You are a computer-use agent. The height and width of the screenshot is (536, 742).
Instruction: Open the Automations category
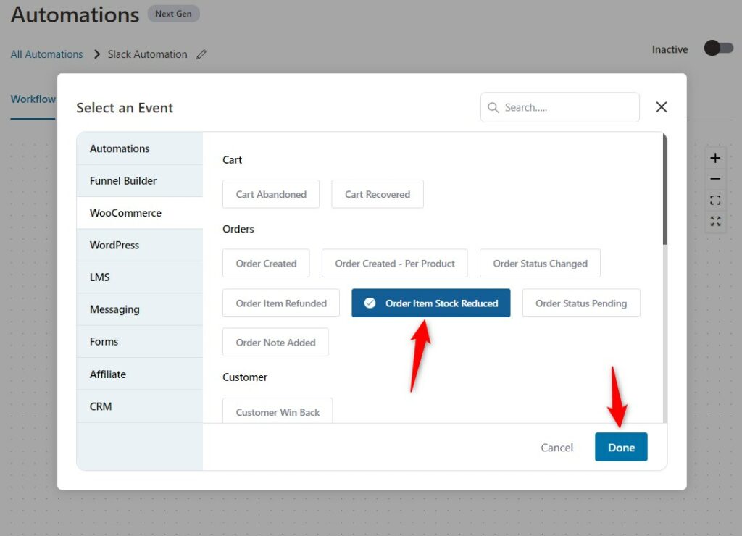pyautogui.click(x=140, y=148)
